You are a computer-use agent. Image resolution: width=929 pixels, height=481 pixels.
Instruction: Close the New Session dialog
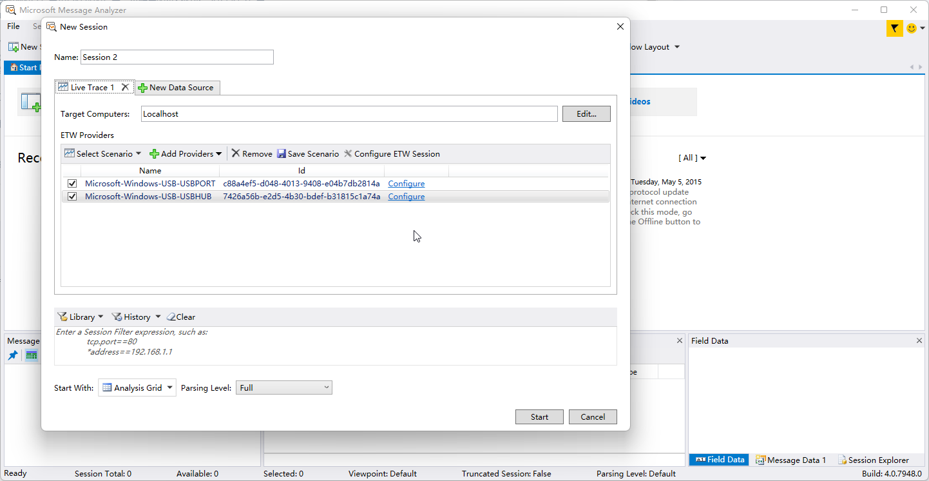tap(620, 26)
